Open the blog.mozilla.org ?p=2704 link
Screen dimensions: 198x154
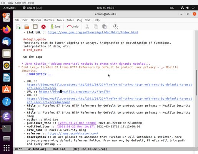75,92
